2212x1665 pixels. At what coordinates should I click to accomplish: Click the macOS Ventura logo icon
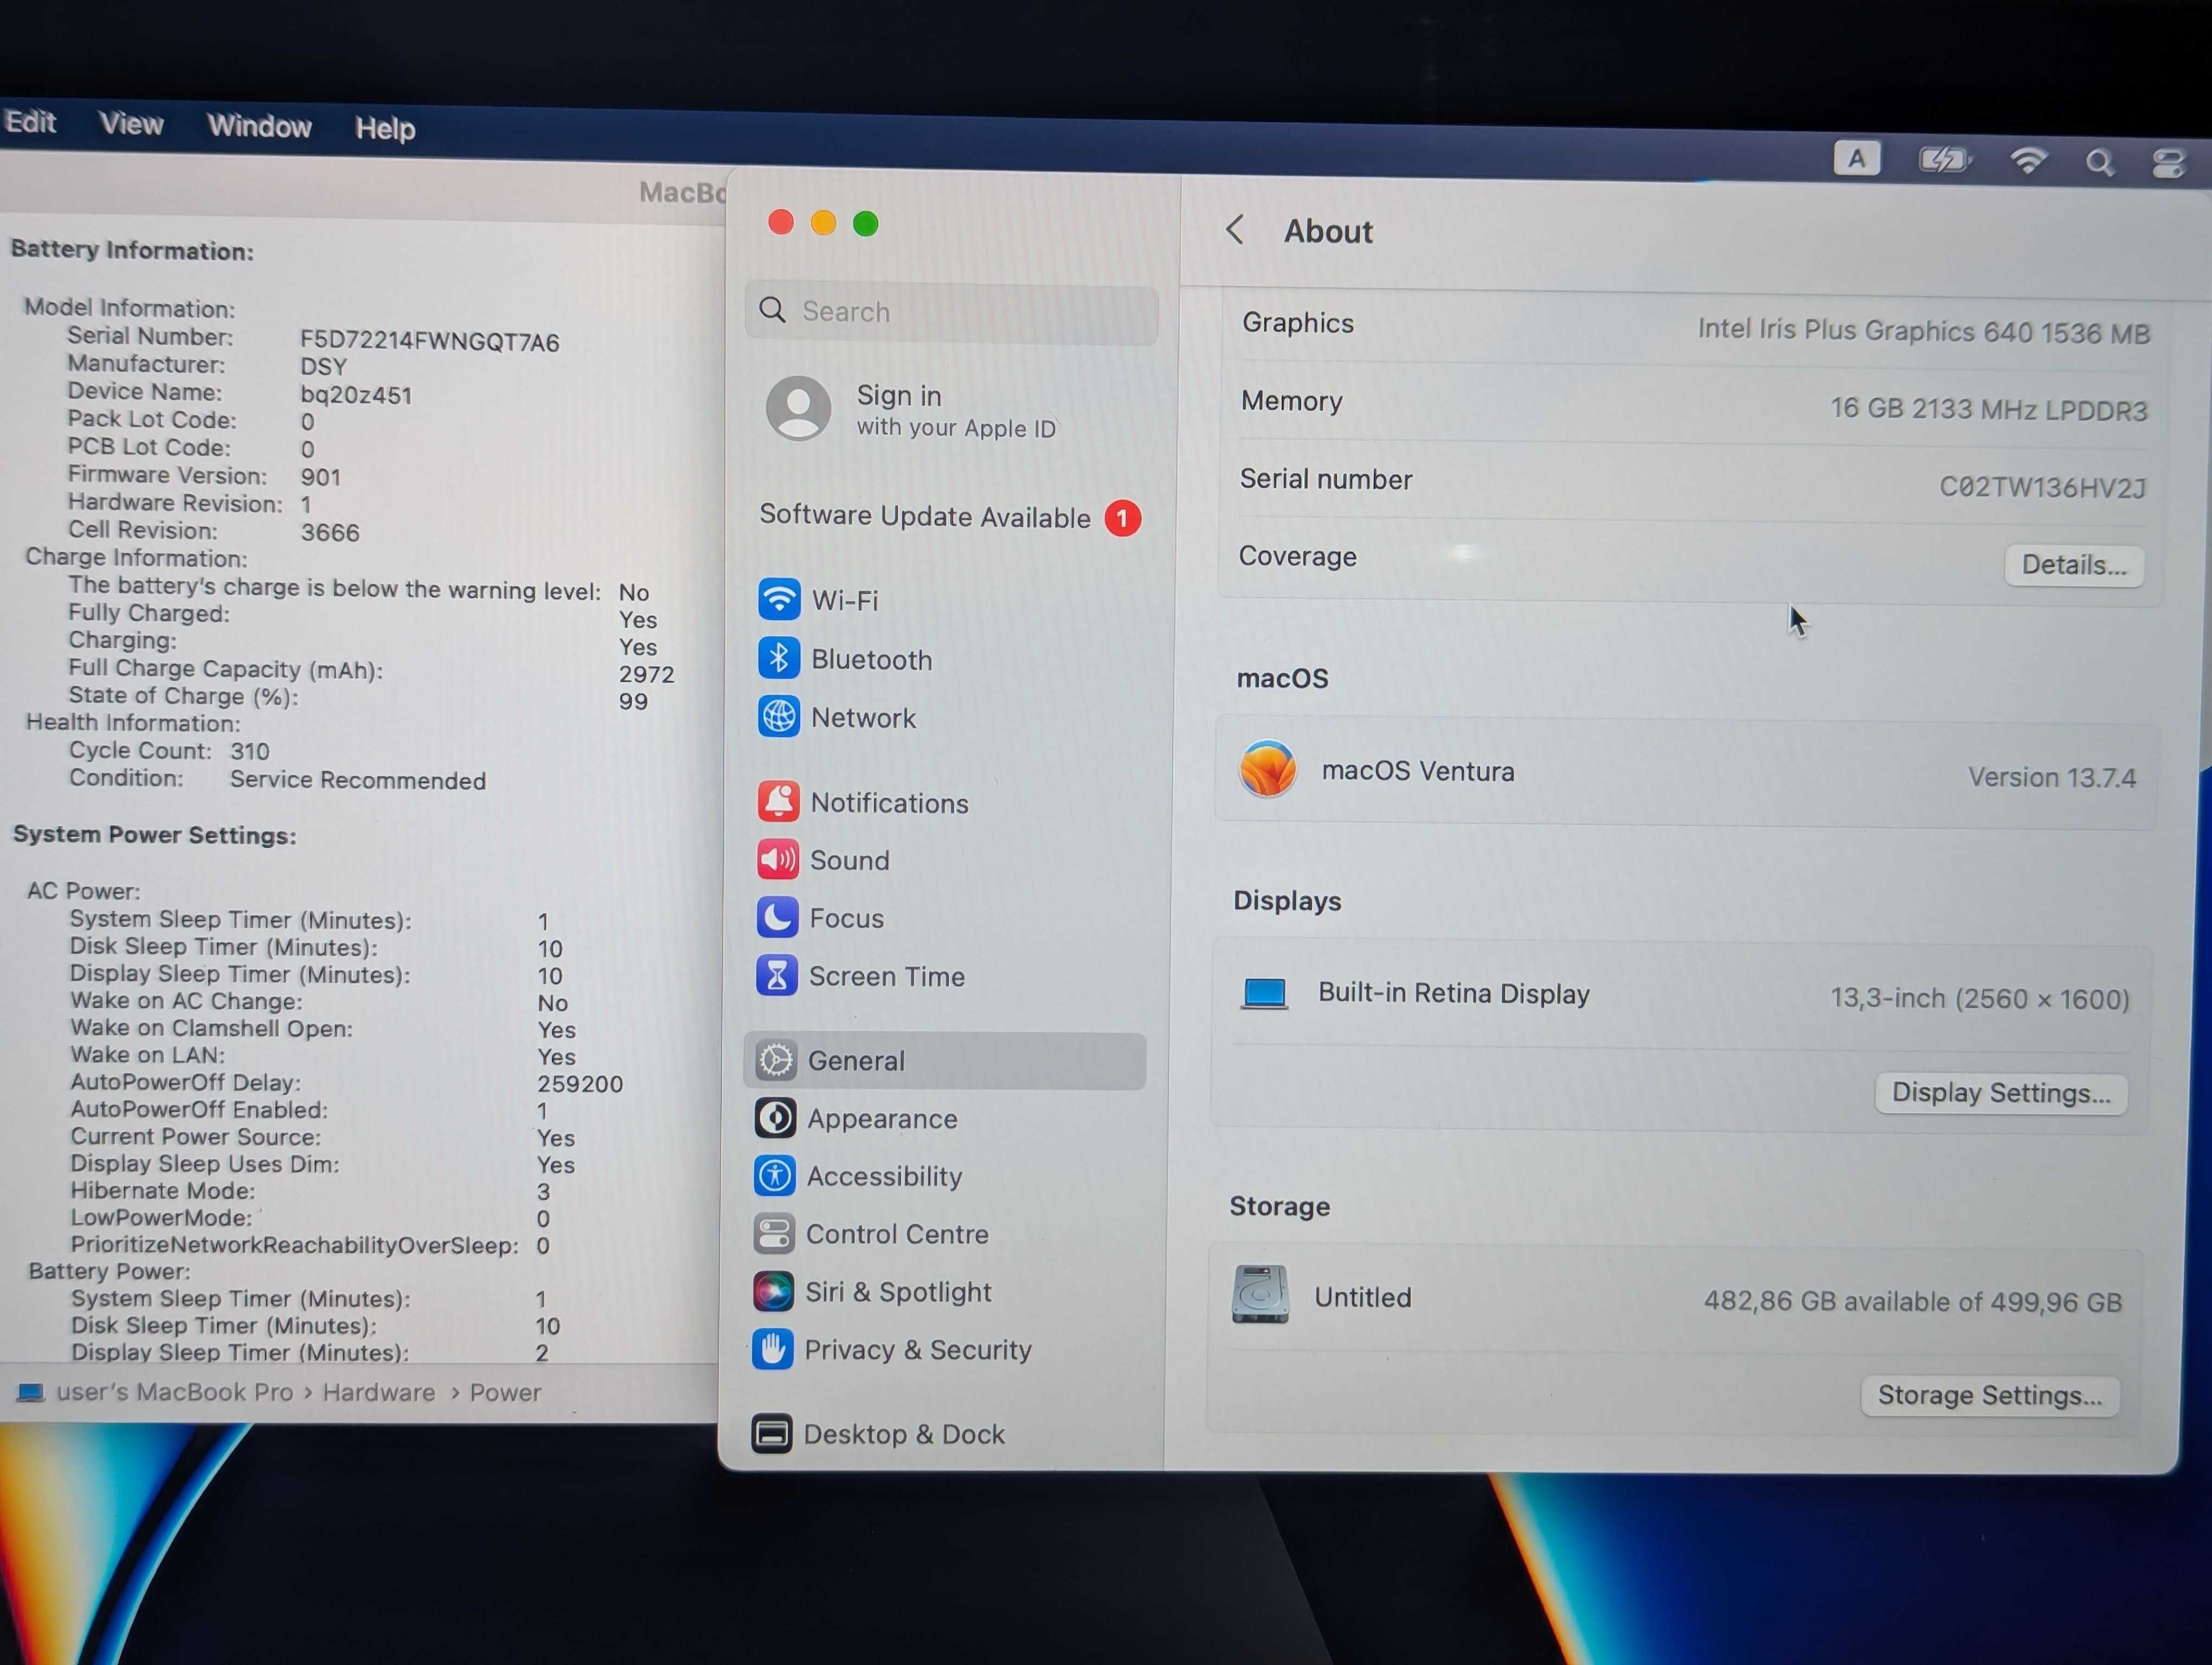click(1268, 770)
